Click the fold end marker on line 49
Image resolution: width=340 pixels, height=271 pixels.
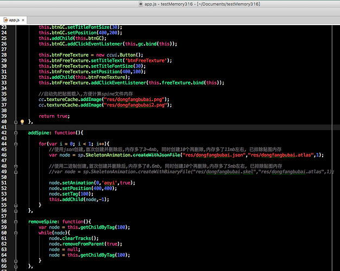(16, 172)
